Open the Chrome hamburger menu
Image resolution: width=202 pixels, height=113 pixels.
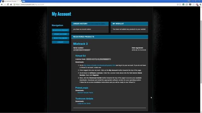[x=200, y=4]
